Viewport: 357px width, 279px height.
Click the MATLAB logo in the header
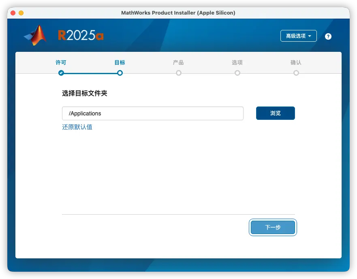[x=36, y=35]
